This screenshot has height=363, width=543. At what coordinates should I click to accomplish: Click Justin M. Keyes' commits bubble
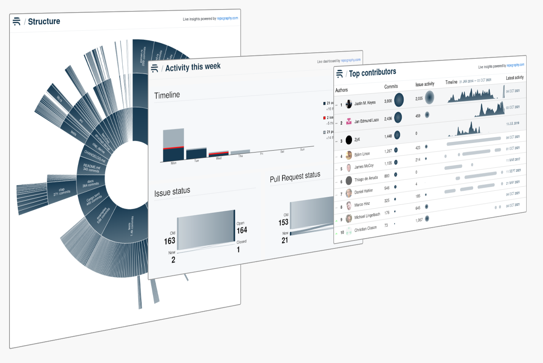coord(399,100)
